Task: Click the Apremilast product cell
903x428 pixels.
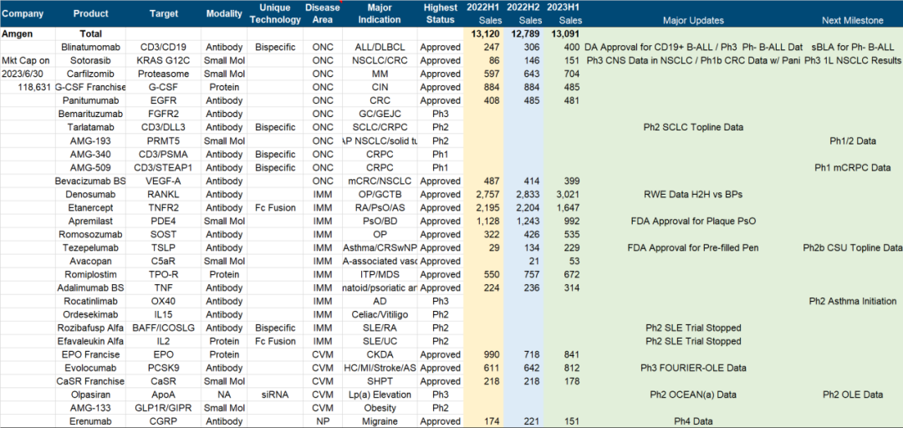Action: [x=90, y=221]
